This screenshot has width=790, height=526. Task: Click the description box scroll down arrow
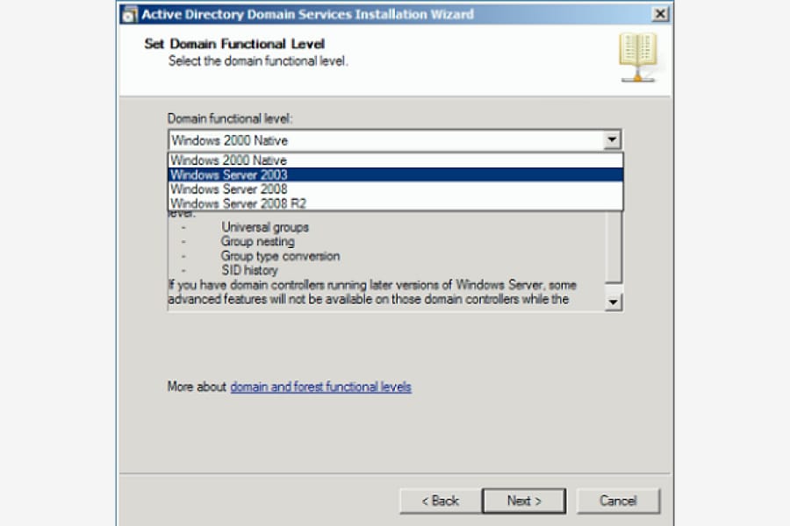tap(614, 302)
